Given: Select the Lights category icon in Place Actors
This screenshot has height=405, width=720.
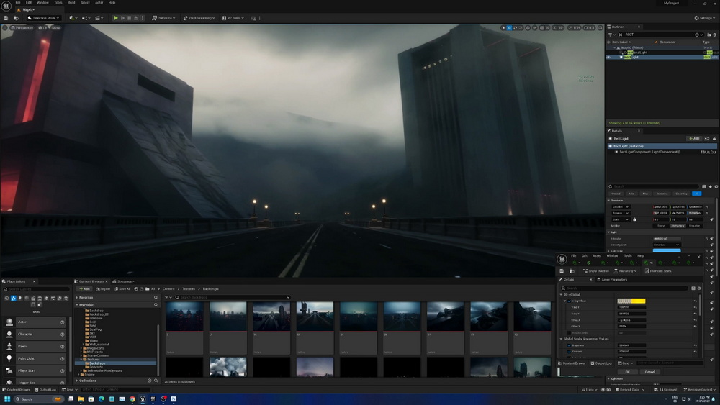Looking at the screenshot, I should coord(19,298).
